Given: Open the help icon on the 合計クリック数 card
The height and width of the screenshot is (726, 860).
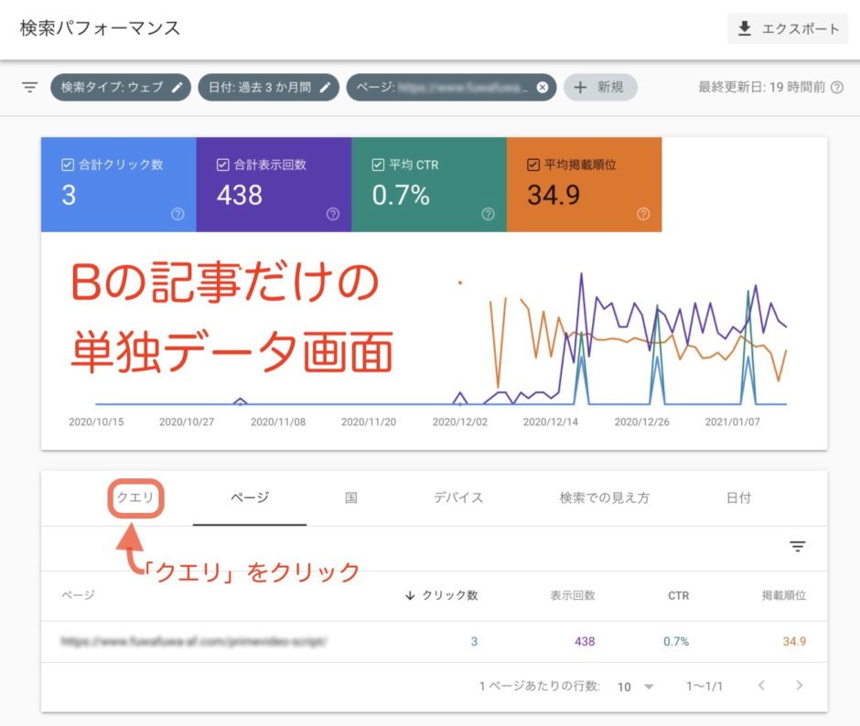Looking at the screenshot, I should click(x=177, y=214).
